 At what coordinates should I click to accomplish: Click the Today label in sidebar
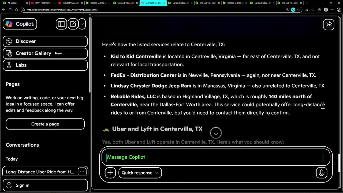click(x=12, y=159)
